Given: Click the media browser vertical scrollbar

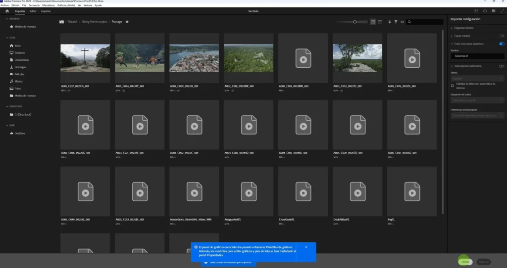Looking at the screenshot, I should coord(443,122).
